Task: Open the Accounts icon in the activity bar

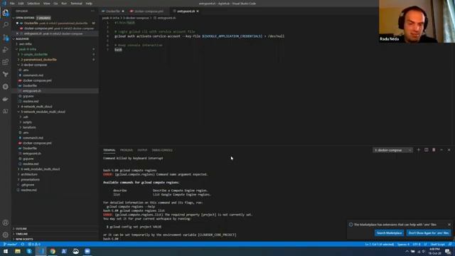Action: pos(6,223)
